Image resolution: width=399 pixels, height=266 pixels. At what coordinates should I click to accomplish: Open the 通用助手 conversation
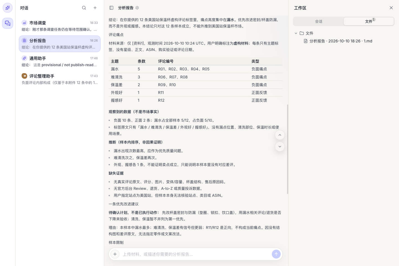point(60,62)
